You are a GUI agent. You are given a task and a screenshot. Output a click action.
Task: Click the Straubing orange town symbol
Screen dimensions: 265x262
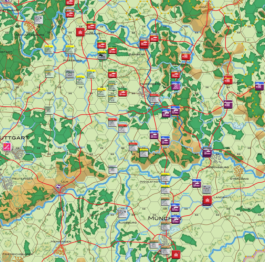click(x=239, y=171)
